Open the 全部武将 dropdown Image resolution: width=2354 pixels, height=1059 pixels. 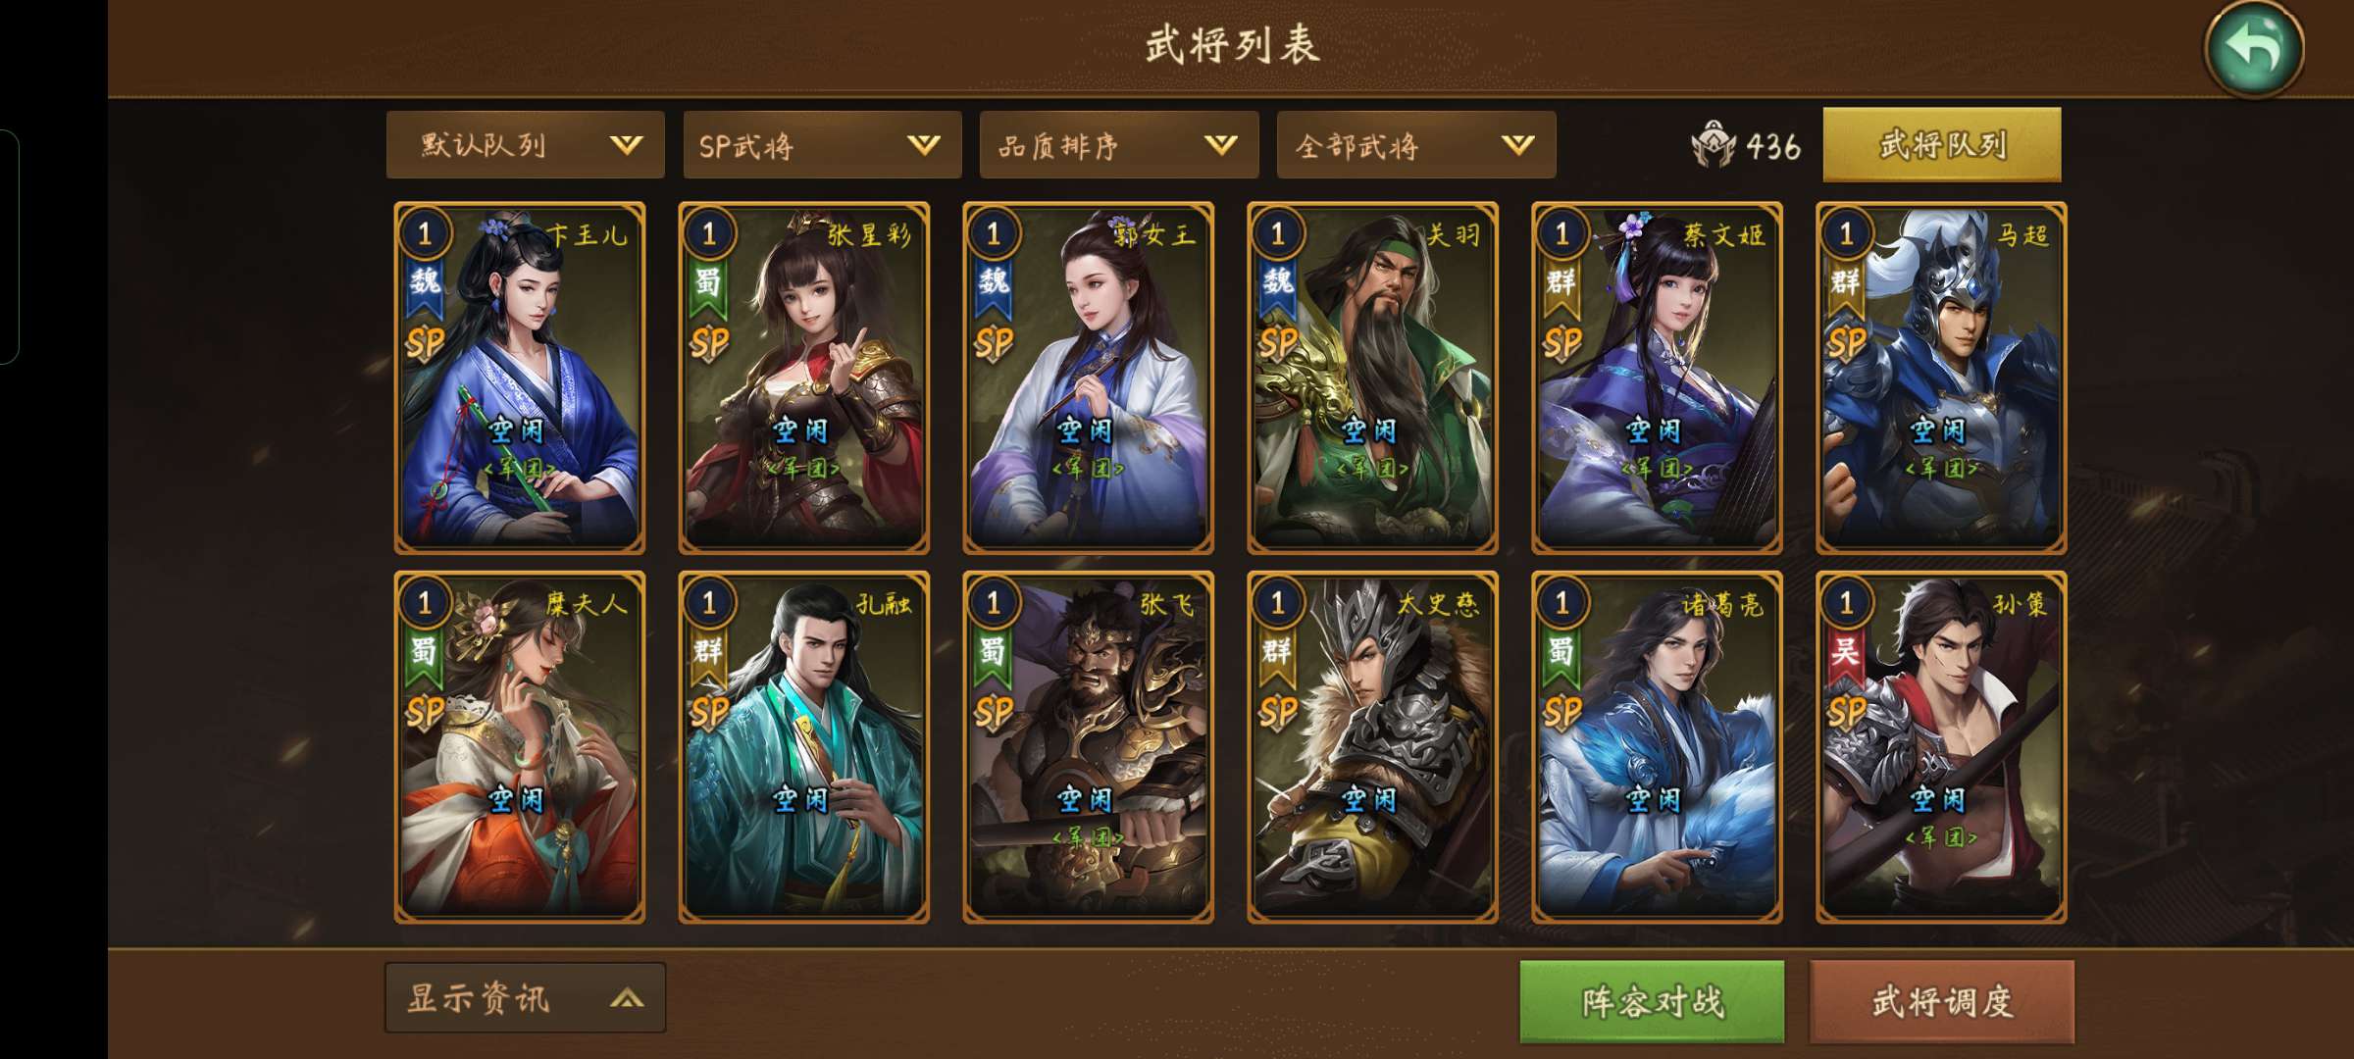pos(1416,145)
